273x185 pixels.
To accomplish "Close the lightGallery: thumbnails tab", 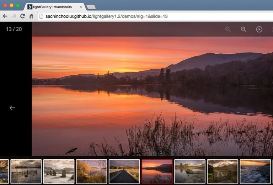I will pos(81,7).
